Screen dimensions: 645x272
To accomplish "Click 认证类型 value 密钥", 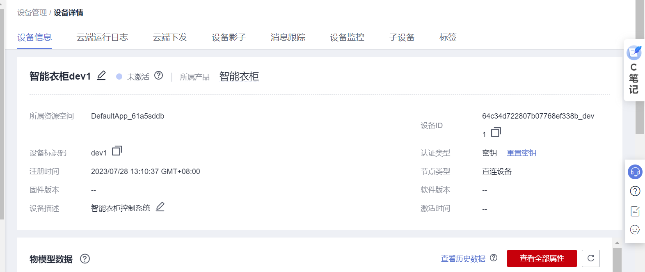I will click(x=489, y=153).
